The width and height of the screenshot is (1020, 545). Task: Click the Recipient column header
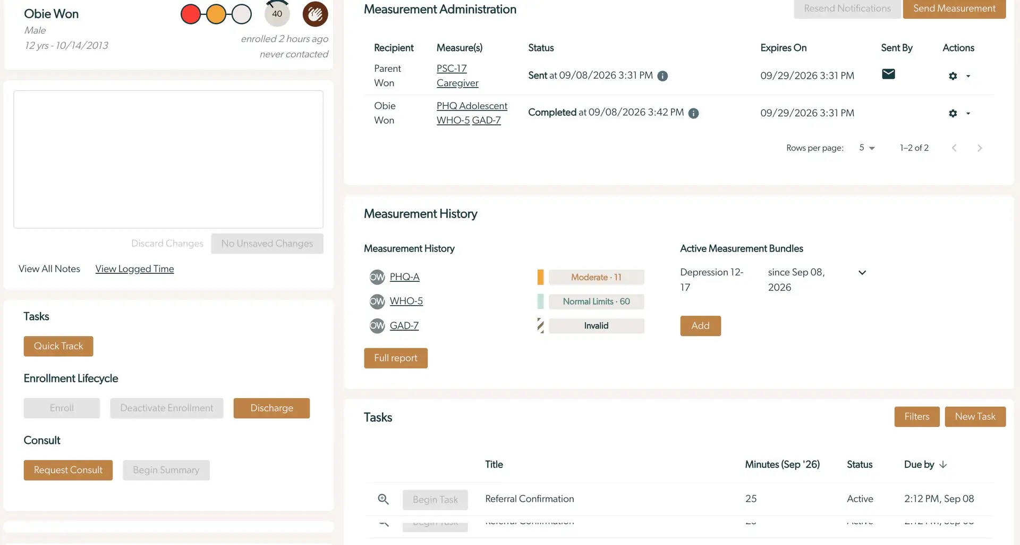pyautogui.click(x=394, y=48)
